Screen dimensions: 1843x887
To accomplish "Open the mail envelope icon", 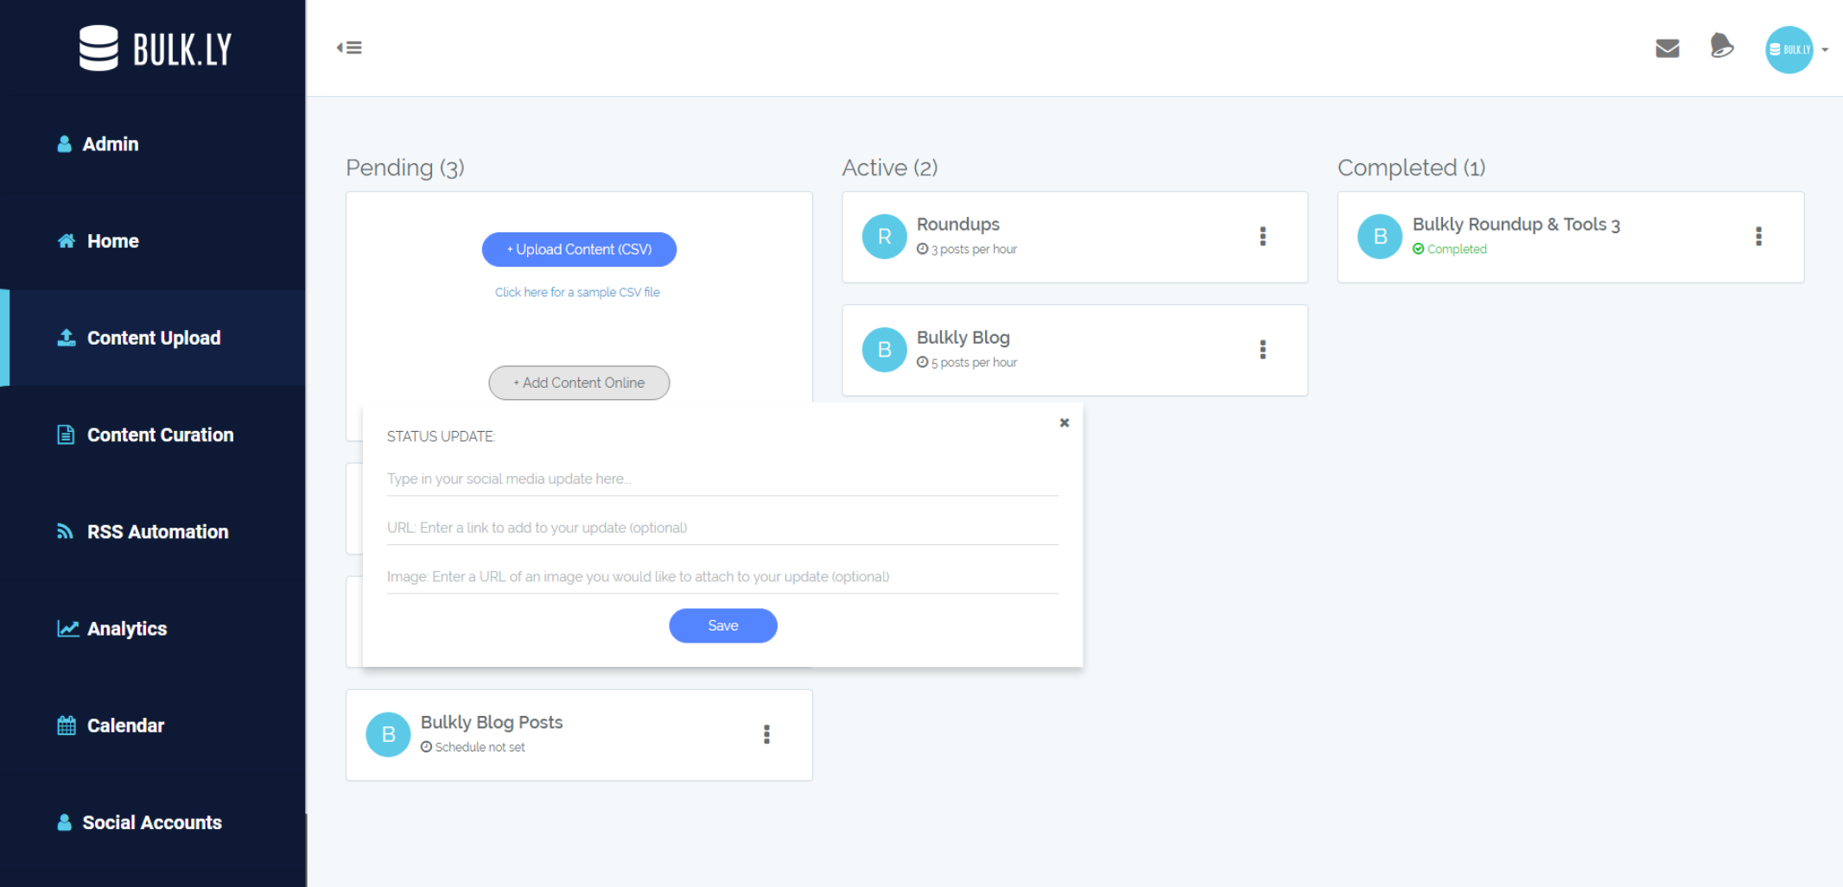I will tap(1667, 48).
